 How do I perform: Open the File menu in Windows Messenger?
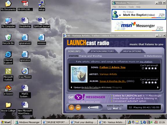tap(115, 7)
